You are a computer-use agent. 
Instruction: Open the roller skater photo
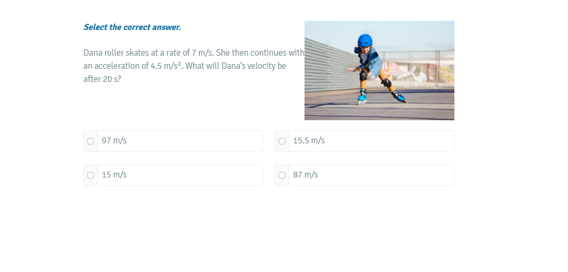point(379,70)
